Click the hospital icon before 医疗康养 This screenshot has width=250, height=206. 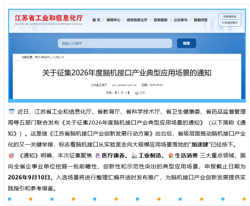(x=98, y=156)
